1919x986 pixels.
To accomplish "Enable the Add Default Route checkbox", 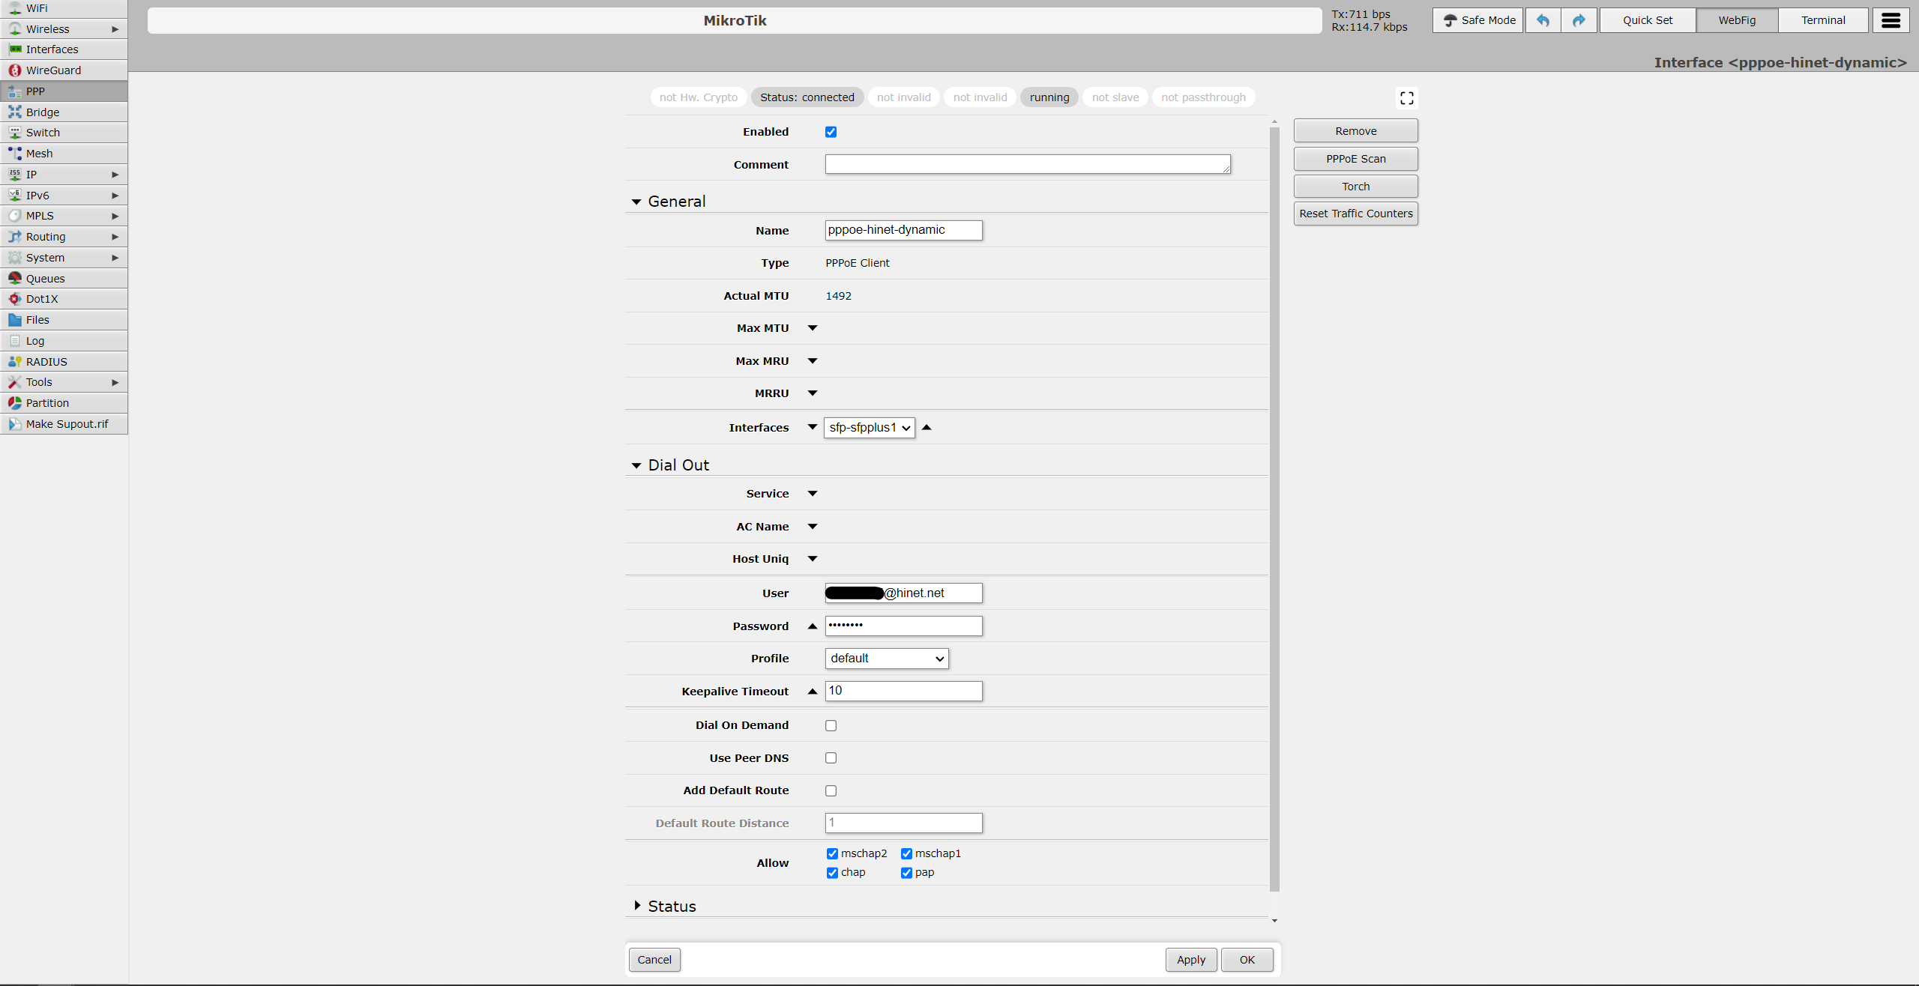I will (x=831, y=790).
